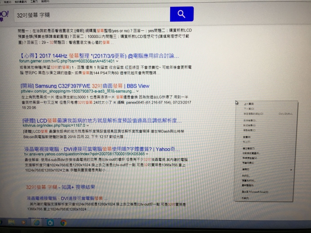Choose 建立捷徑(T) in the context menu
The height and width of the screenshot is (233, 311).
(248, 148)
